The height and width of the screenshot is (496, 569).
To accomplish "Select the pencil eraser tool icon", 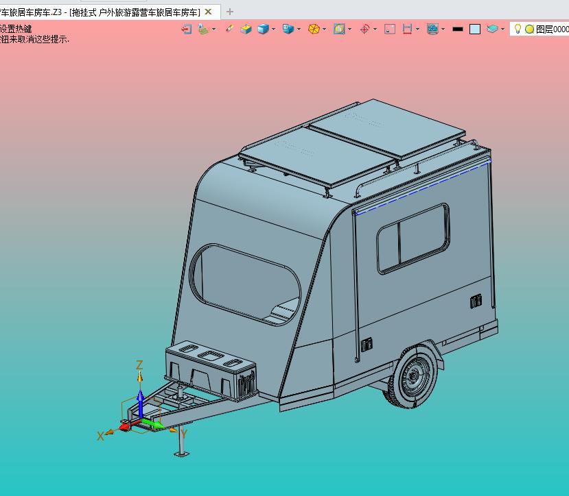I will 229,29.
